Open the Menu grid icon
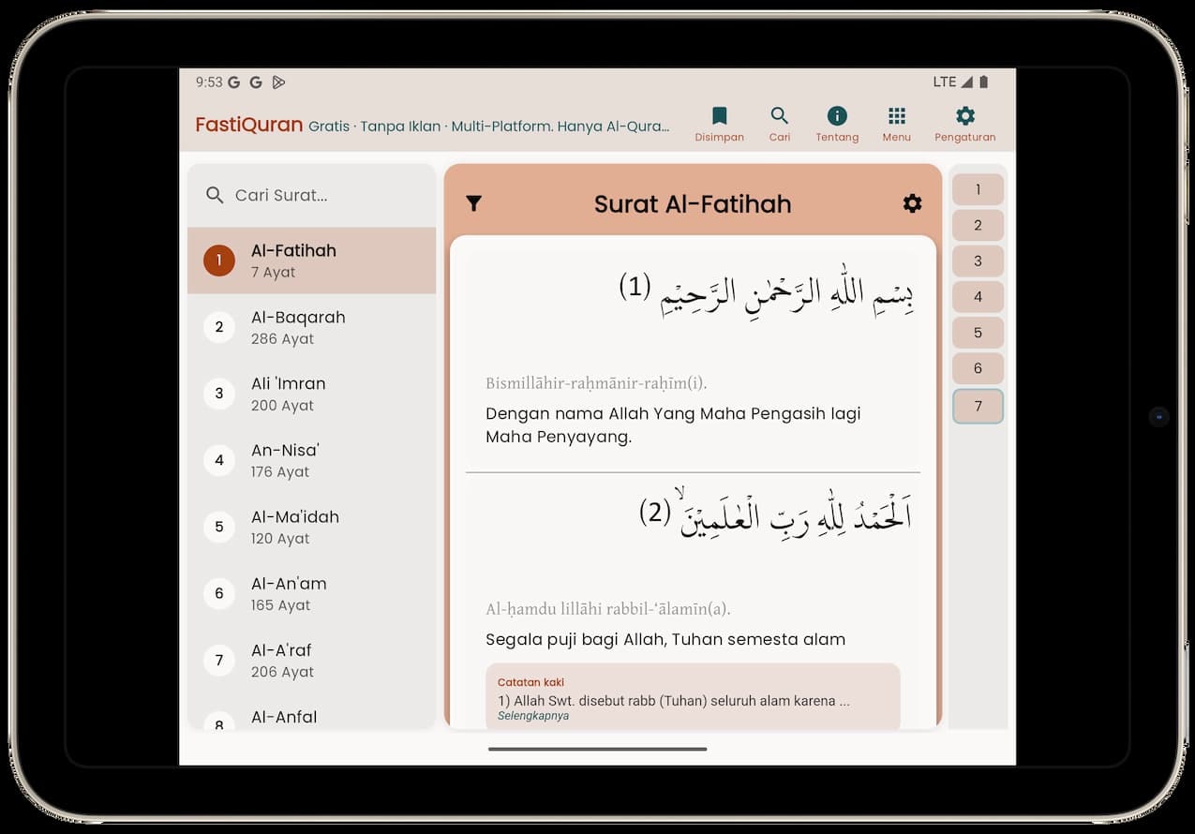The image size is (1195, 834). pos(896,122)
